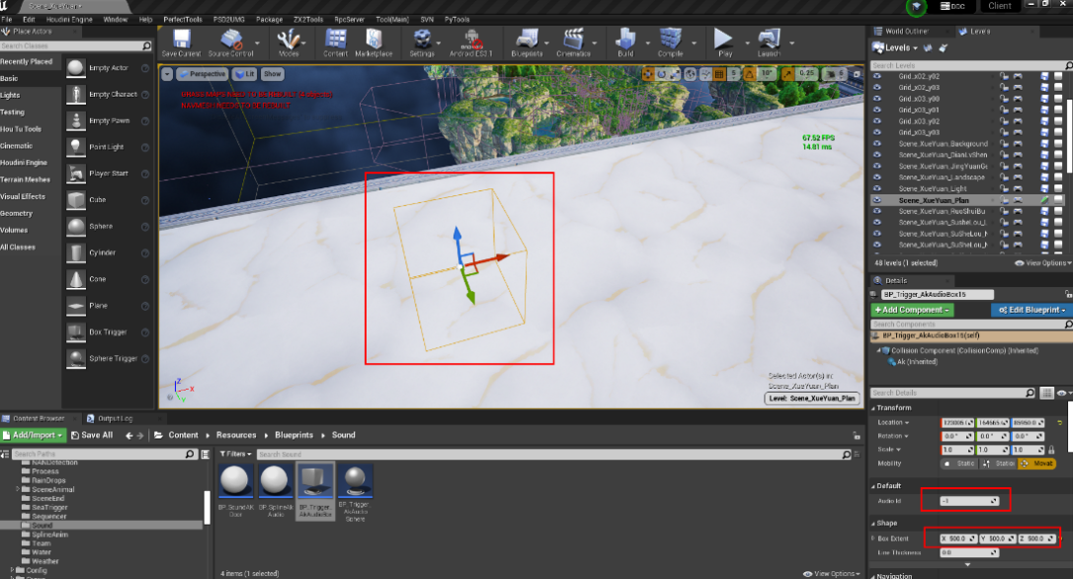Click the Save Current toolbar icon
This screenshot has width=1073, height=579.
point(182,38)
